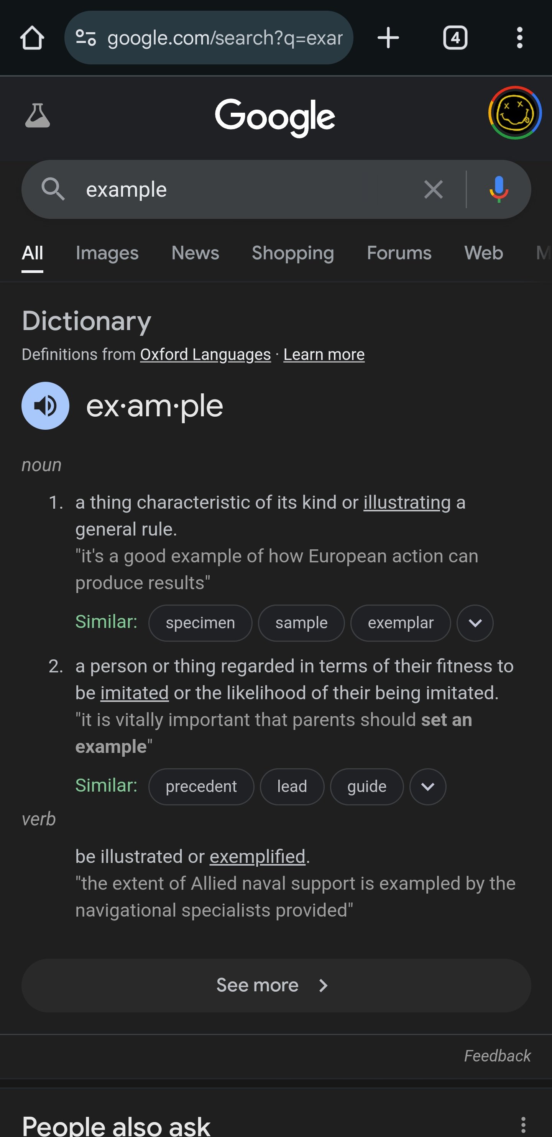Image resolution: width=552 pixels, height=1137 pixels.
Task: Switch to the Forums tab
Action: tap(399, 253)
